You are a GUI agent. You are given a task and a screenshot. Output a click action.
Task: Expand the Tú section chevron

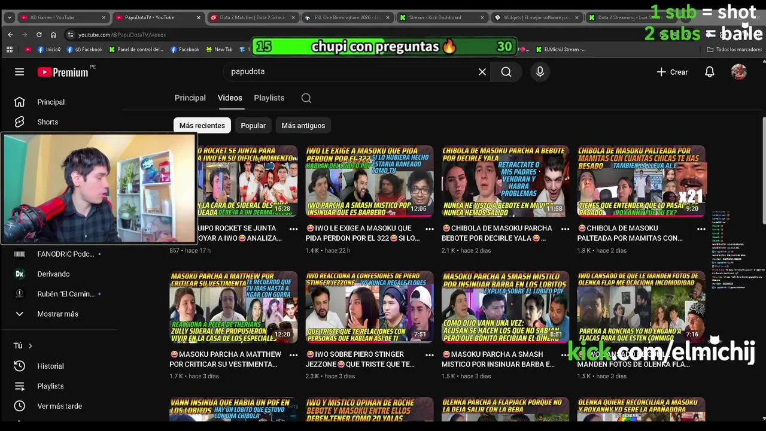30,345
